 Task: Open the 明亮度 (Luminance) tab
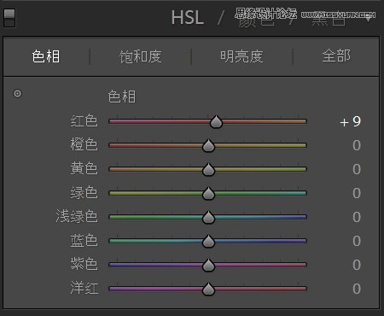[x=241, y=56]
